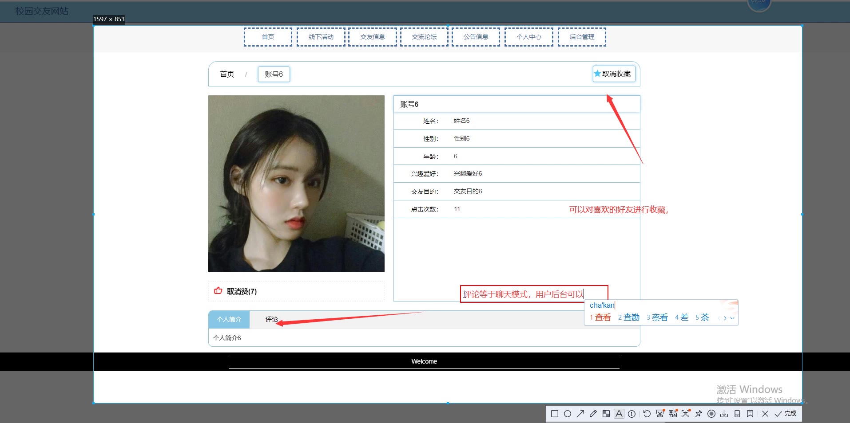Click the 点击次数 value 11
Screen dimensions: 850x423
pos(457,209)
